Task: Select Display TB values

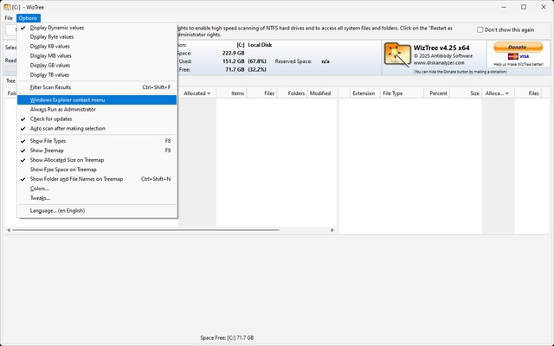Action: click(x=97, y=75)
